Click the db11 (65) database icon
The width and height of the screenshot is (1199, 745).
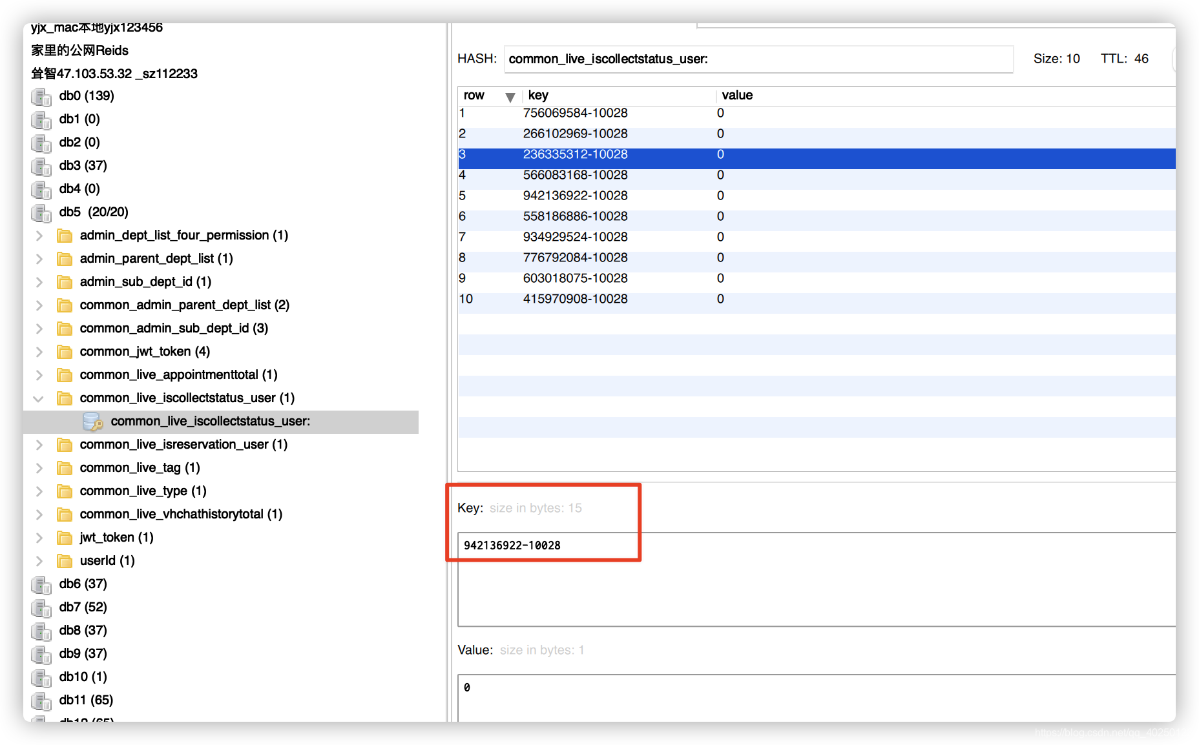click(41, 701)
